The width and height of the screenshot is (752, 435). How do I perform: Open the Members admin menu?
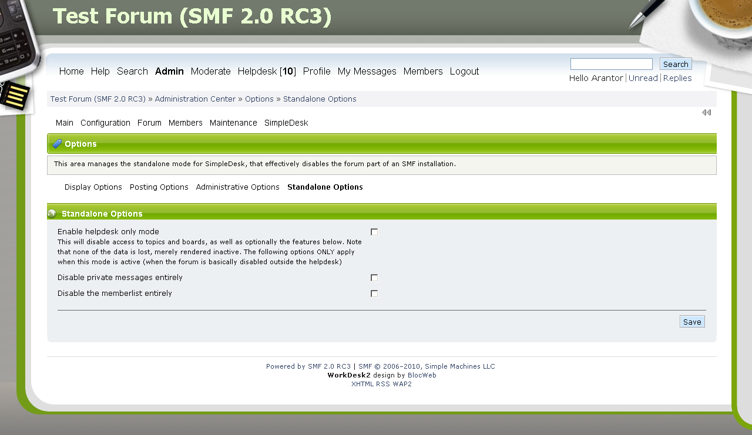pyautogui.click(x=186, y=123)
